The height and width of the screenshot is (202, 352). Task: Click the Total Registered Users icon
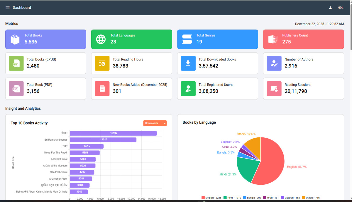click(188, 89)
